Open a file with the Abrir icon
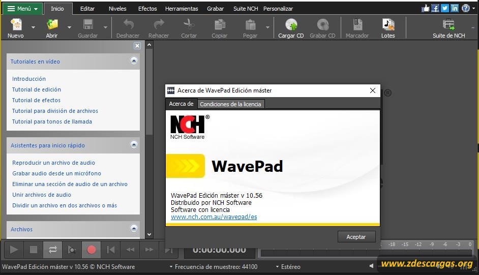 [x=52, y=24]
